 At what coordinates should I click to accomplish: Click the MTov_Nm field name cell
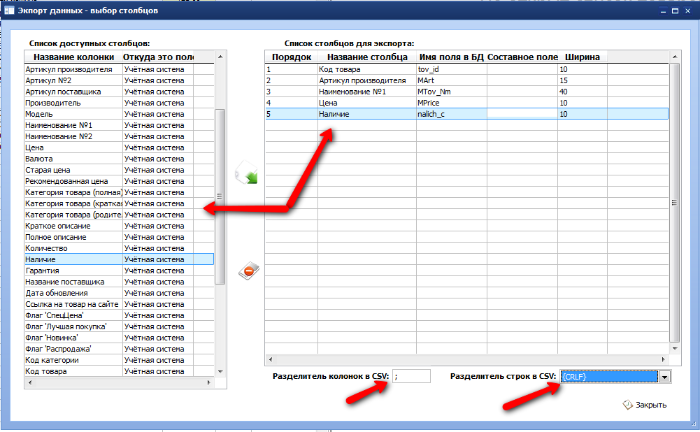(451, 92)
